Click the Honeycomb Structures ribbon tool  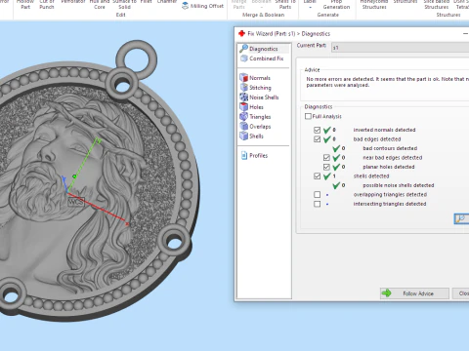(x=374, y=4)
